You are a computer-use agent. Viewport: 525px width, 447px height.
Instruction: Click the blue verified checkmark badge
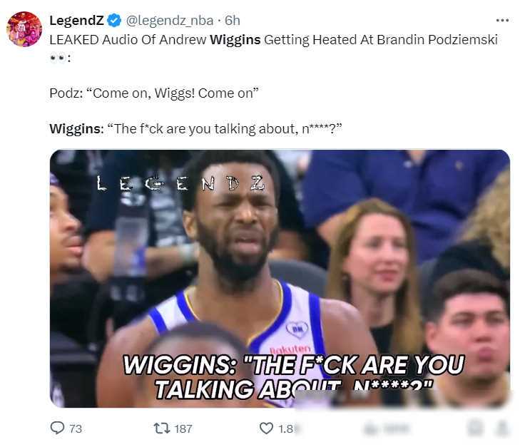click(x=114, y=21)
